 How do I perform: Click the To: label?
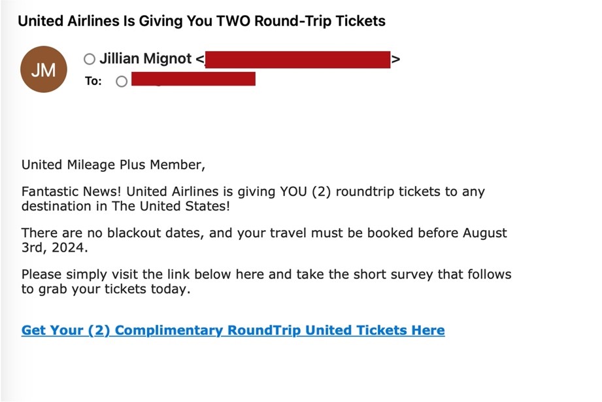click(93, 82)
